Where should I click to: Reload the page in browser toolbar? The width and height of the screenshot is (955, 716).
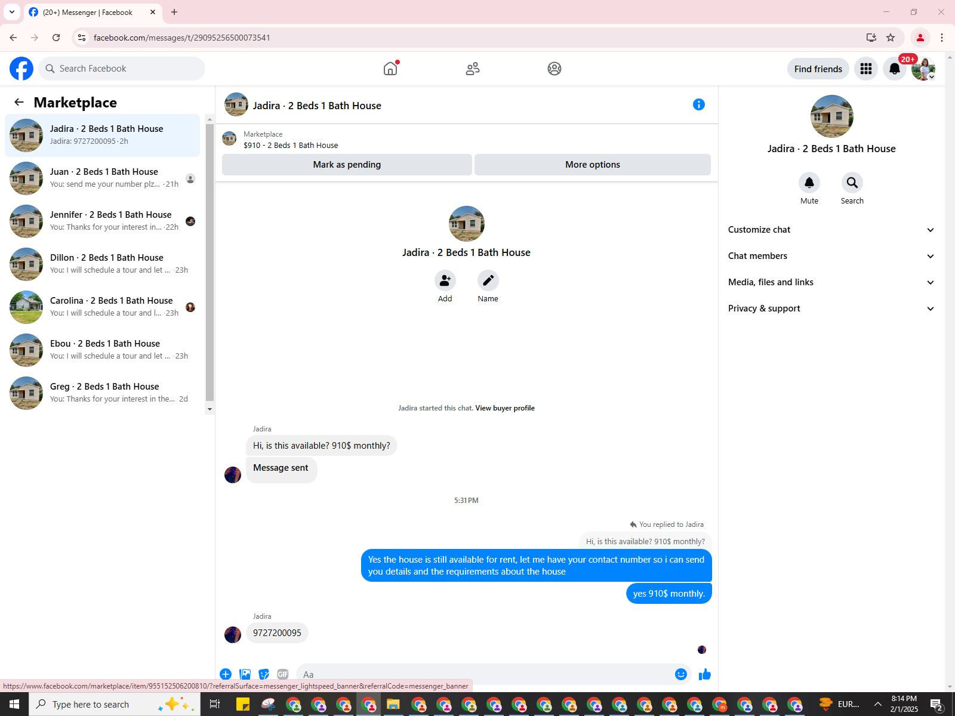[x=56, y=38]
